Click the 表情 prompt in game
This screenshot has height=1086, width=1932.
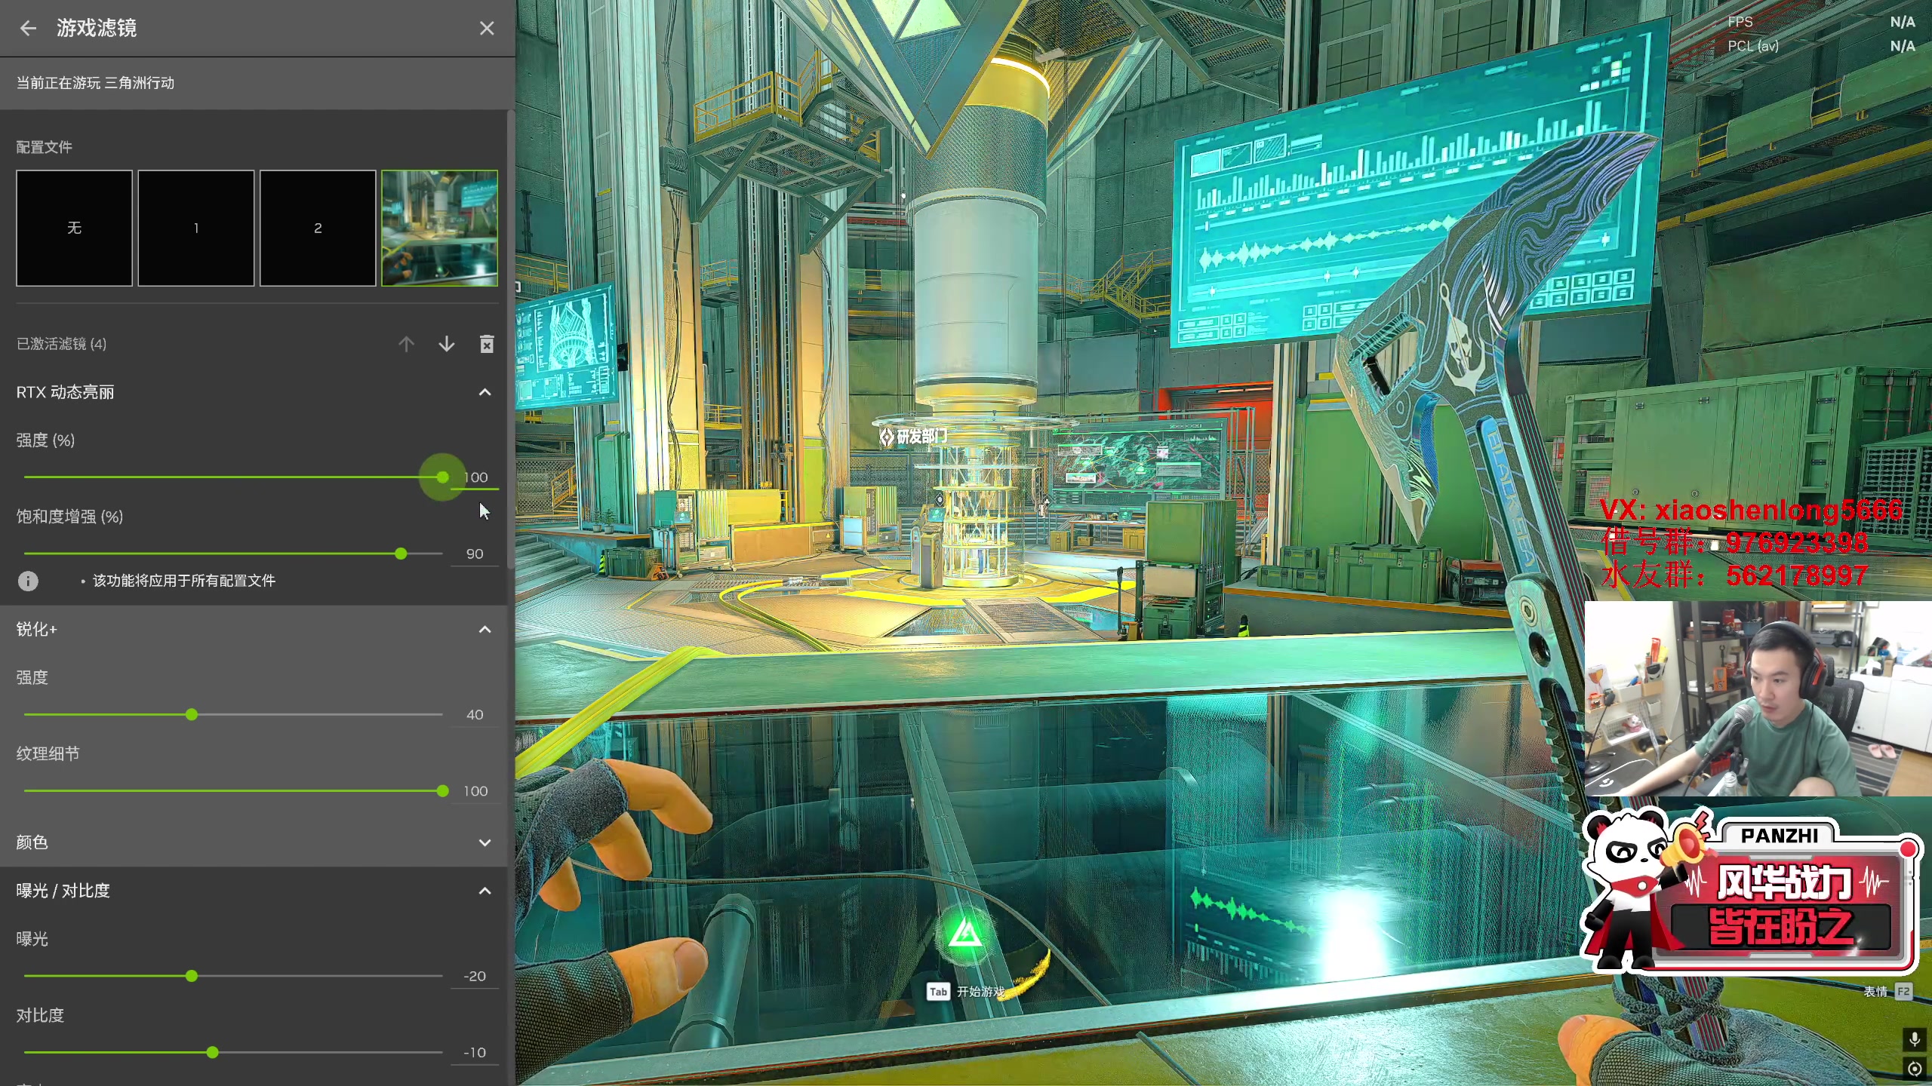point(1875,992)
